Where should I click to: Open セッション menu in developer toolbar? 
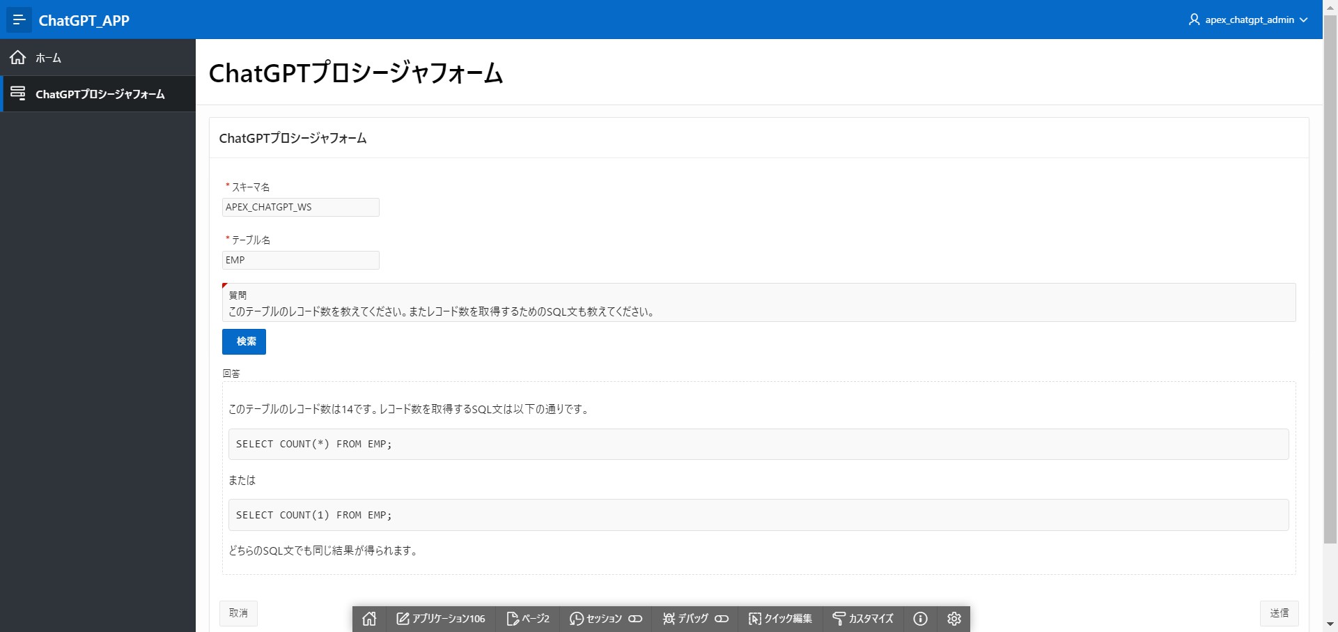click(x=605, y=619)
